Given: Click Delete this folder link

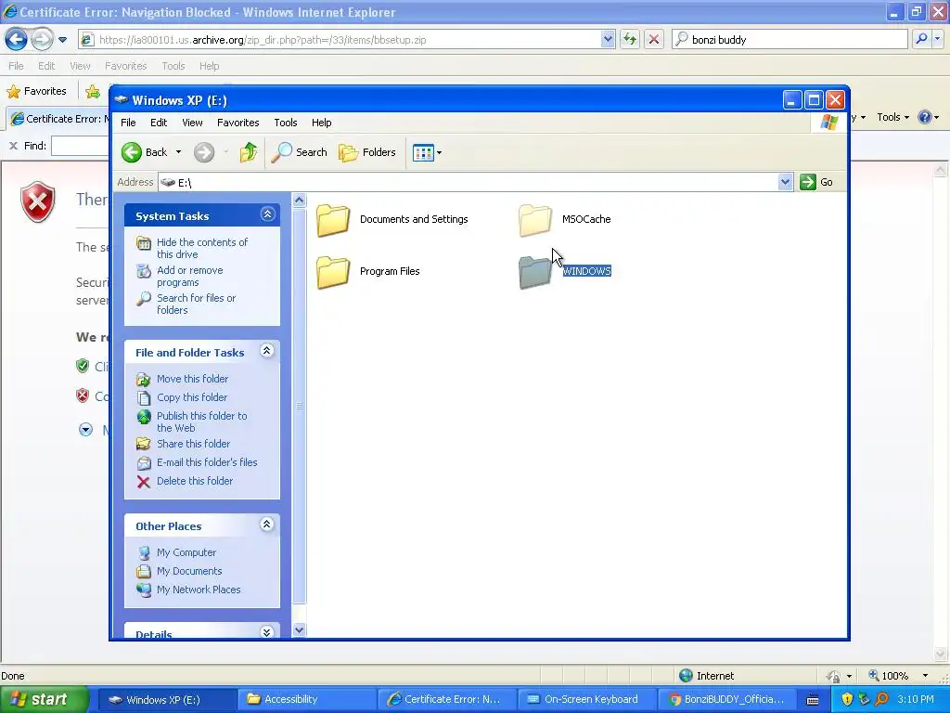Looking at the screenshot, I should pyautogui.click(x=195, y=481).
